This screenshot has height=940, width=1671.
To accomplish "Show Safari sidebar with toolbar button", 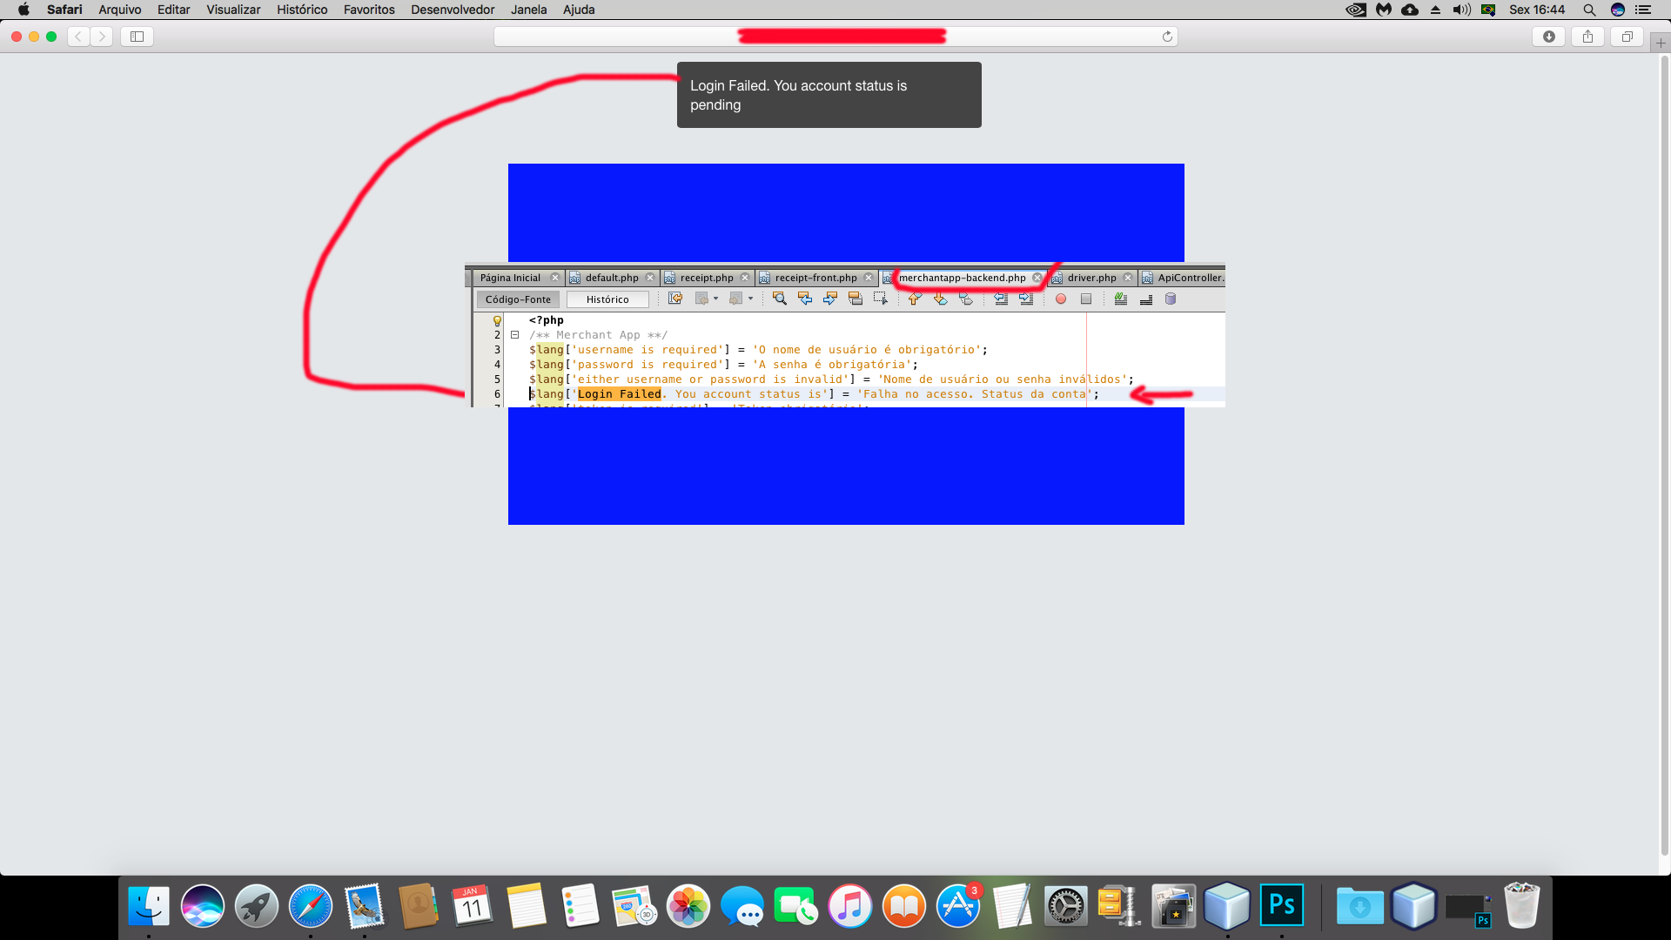I will 137,37.
